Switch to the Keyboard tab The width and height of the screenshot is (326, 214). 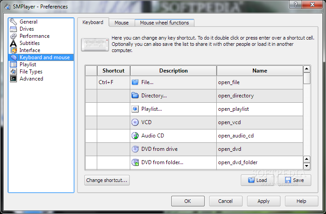pyautogui.click(x=93, y=22)
